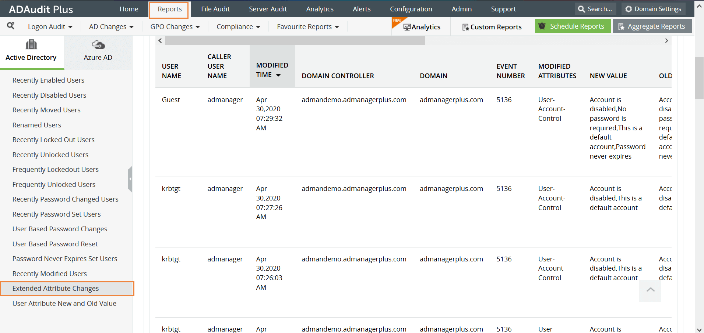
Task: Click the Active Directory building icon
Action: (x=31, y=44)
